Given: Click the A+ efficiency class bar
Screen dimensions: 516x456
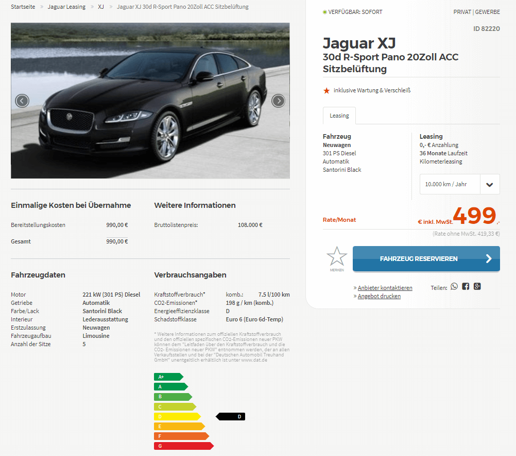Looking at the screenshot, I should (168, 377).
